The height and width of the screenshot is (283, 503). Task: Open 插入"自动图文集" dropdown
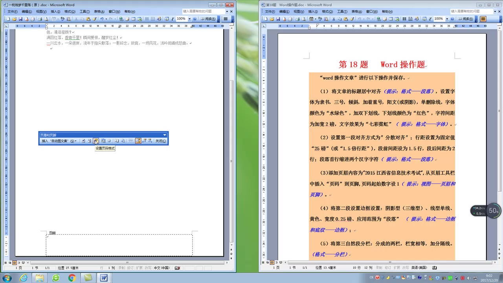(59, 141)
